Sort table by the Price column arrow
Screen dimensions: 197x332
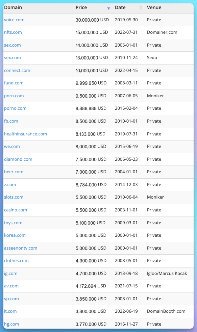(108, 8)
